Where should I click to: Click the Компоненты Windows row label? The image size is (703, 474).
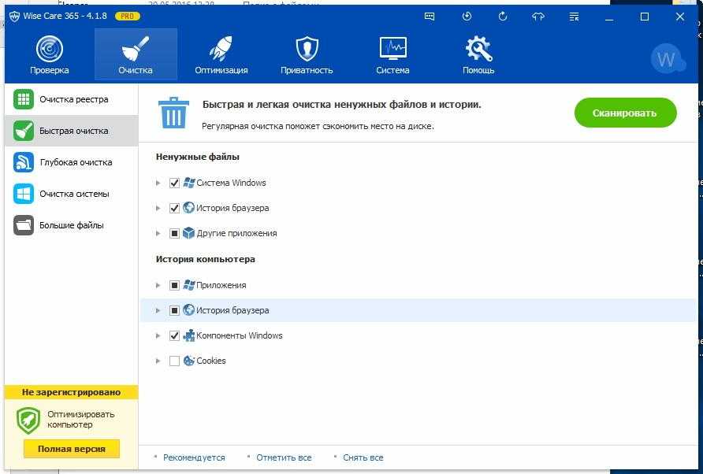240,335
